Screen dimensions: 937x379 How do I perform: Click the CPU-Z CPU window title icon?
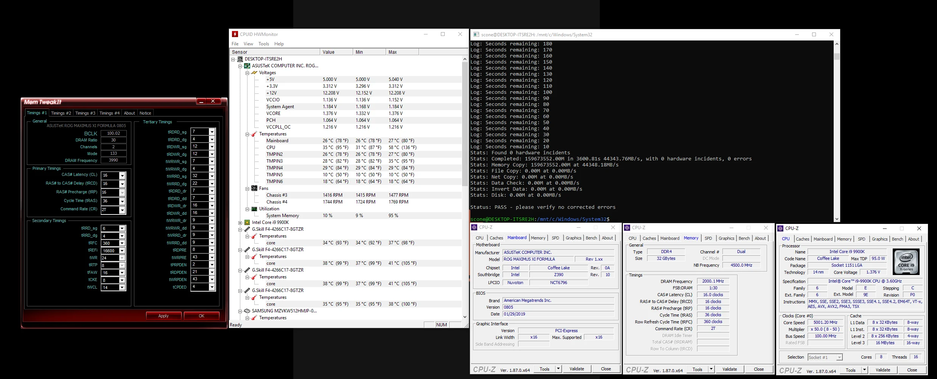[780, 228]
